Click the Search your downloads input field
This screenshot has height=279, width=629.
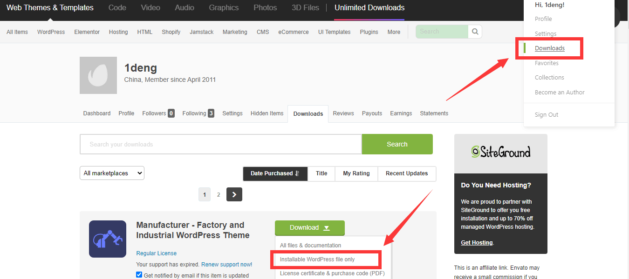point(220,144)
